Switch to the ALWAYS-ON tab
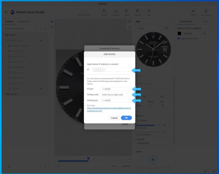Image resolution: width=219 pixels, height=174 pixels. pyautogui.click(x=23, y=22)
